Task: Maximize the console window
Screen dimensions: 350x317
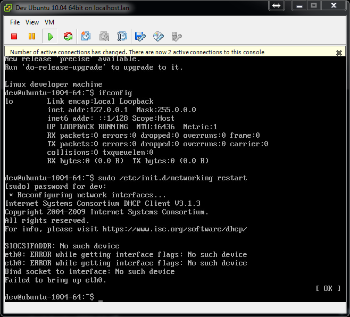Action: point(314,5)
